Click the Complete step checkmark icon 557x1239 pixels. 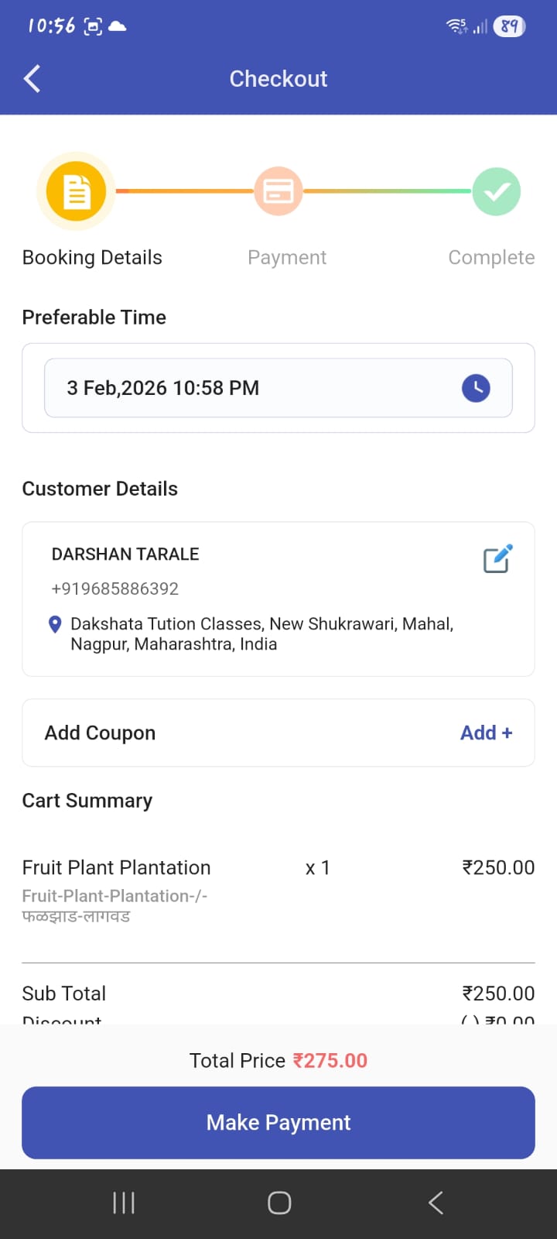pos(496,191)
